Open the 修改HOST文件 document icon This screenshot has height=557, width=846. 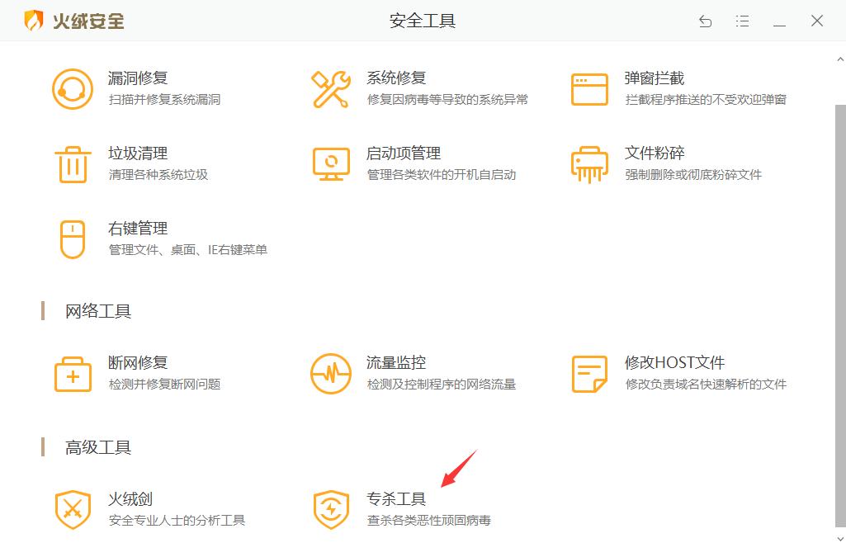588,373
